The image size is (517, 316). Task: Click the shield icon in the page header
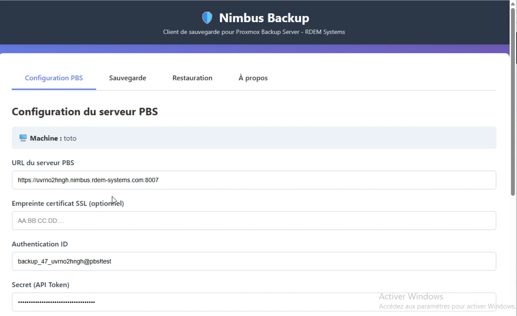click(x=207, y=17)
